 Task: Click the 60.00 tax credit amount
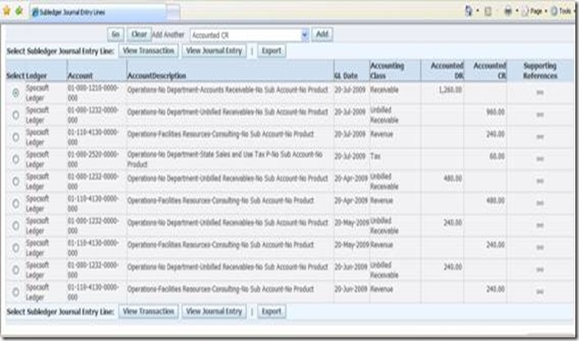click(x=497, y=156)
